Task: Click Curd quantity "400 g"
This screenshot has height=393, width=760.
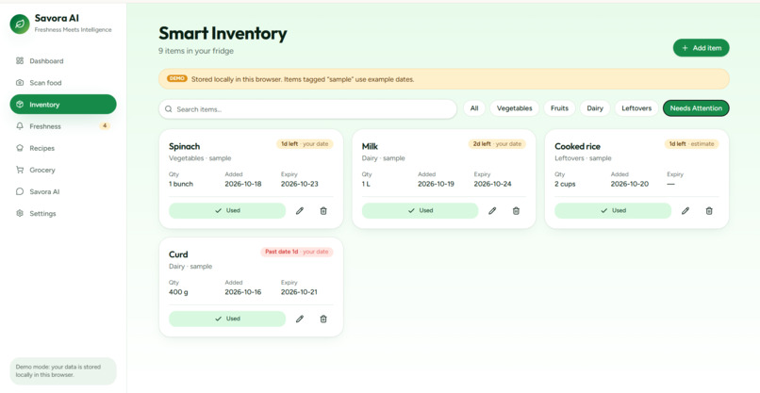Action: coord(178,292)
